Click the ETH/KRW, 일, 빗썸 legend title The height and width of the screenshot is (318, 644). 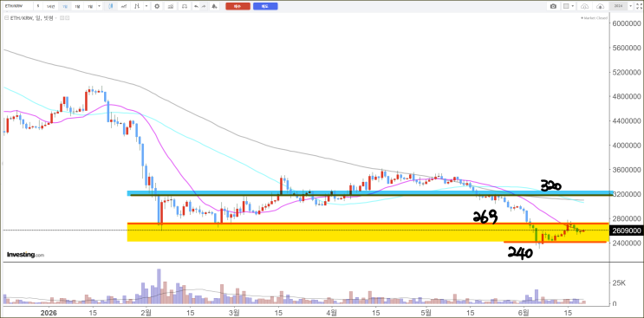31,18
